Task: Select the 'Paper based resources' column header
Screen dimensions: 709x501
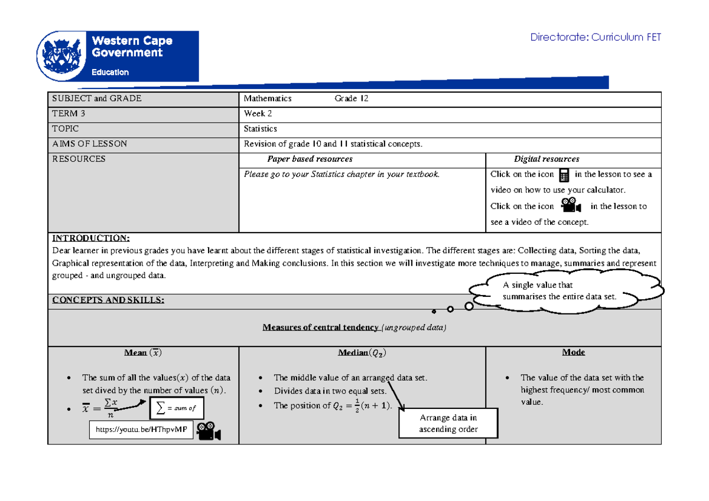Action: point(310,159)
